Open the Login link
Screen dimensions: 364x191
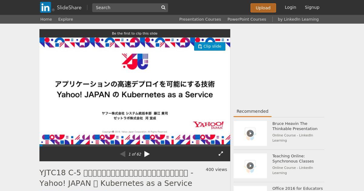pyautogui.click(x=290, y=7)
